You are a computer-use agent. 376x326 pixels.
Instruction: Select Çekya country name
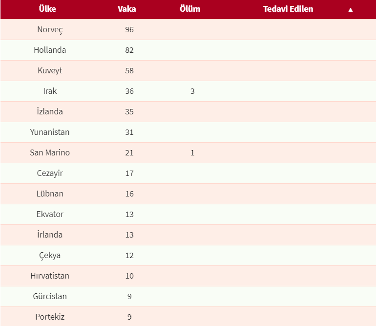click(50, 256)
